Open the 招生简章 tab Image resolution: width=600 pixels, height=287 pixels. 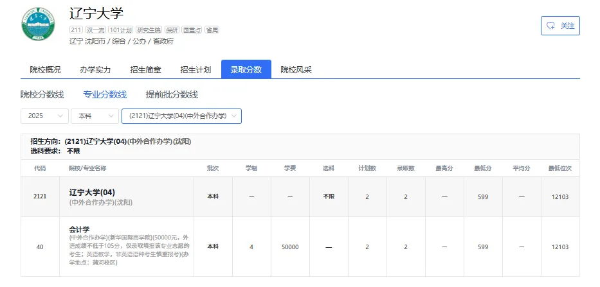pyautogui.click(x=145, y=69)
